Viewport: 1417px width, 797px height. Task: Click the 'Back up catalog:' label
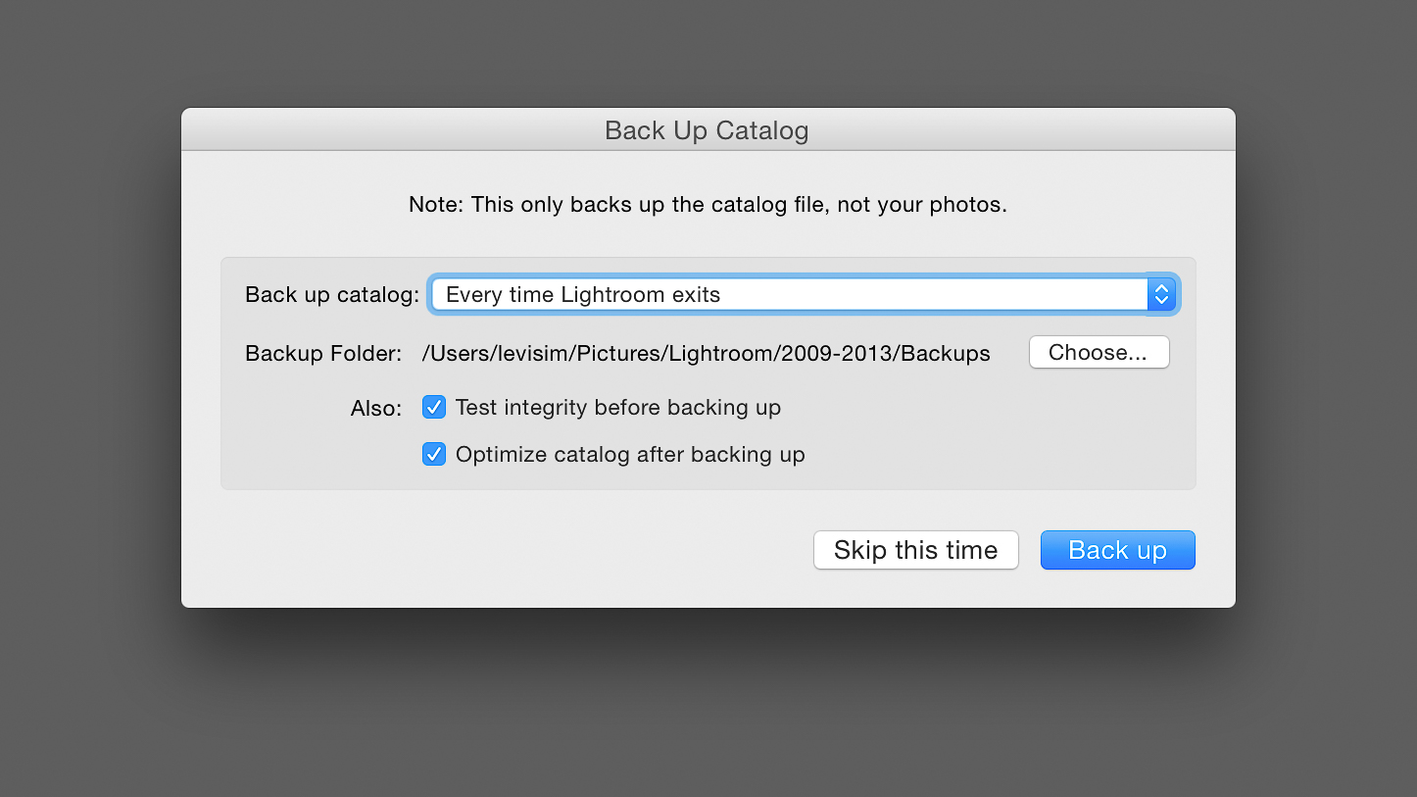click(334, 294)
